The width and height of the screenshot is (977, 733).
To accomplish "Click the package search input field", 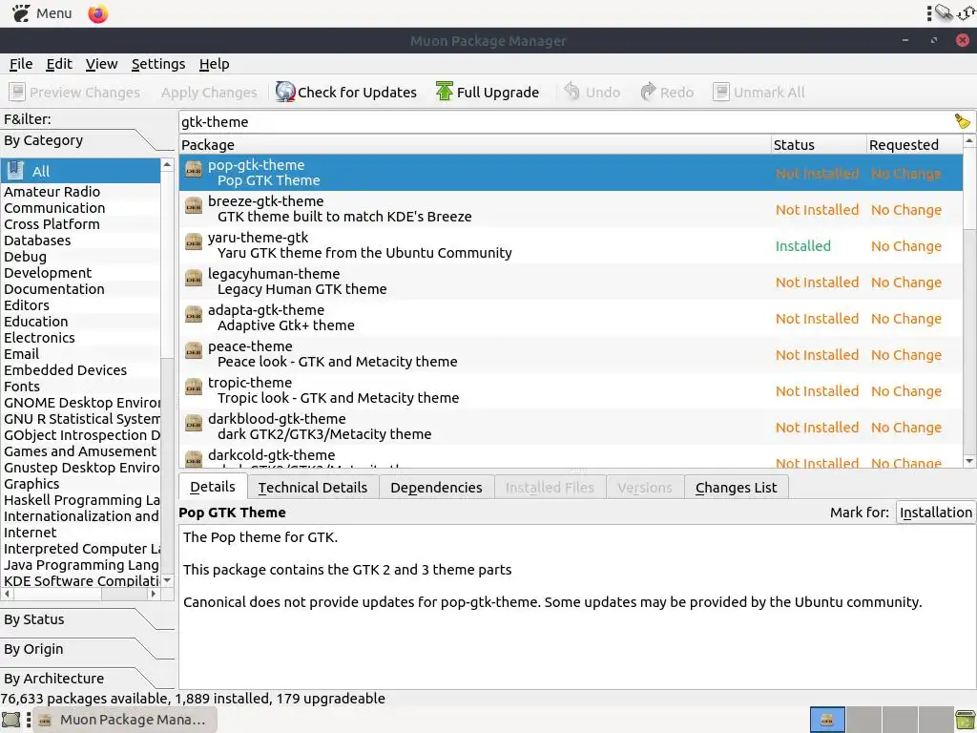I will coord(566,121).
